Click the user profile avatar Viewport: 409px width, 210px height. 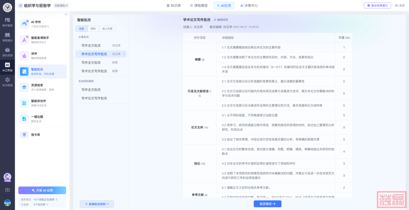7,203
